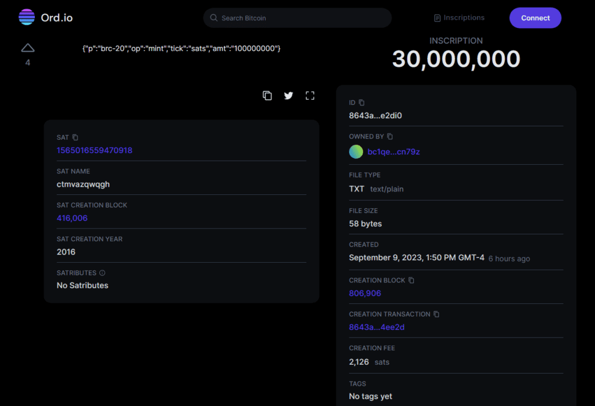Show Satributes info tooltip icon

click(x=102, y=273)
